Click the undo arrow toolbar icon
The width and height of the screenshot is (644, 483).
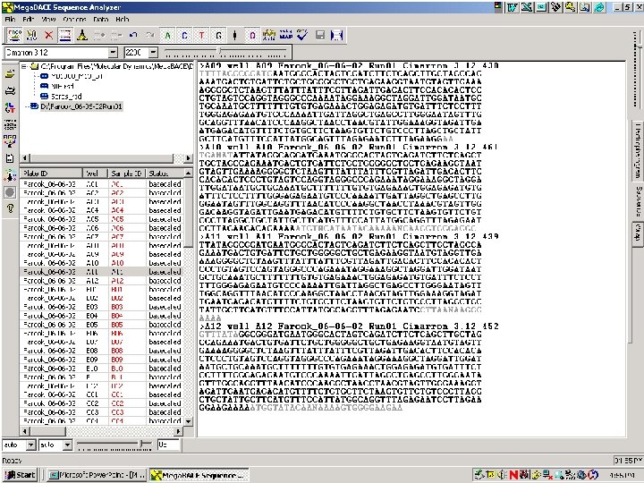[x=133, y=35]
